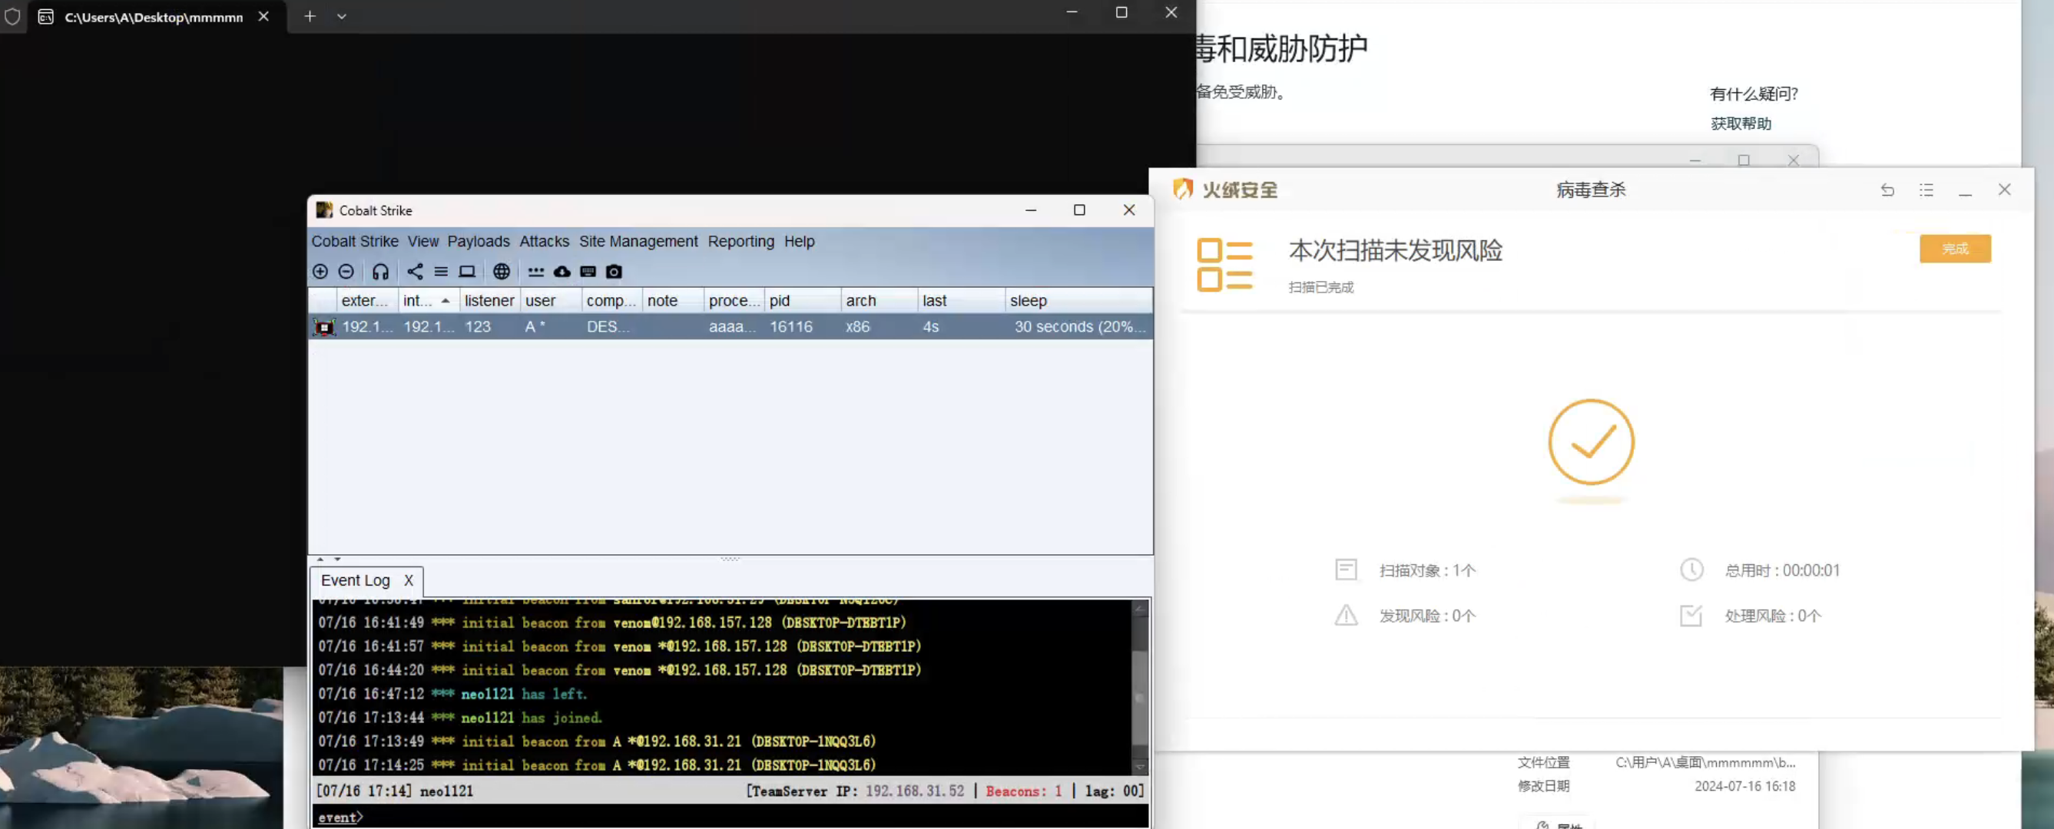Click the TeamServer IP 192.168.31.52 text
This screenshot has width=2054, height=829.
[x=915, y=791]
